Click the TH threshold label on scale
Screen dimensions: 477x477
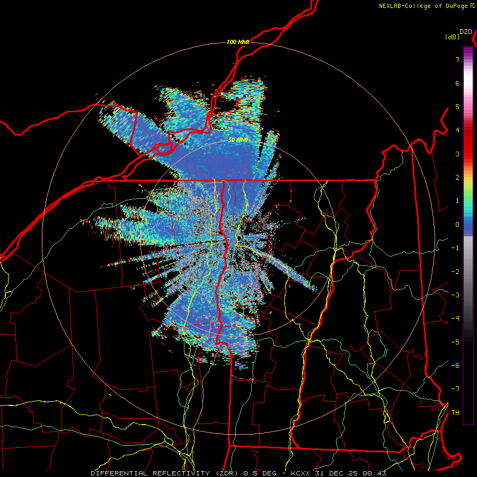coord(455,413)
